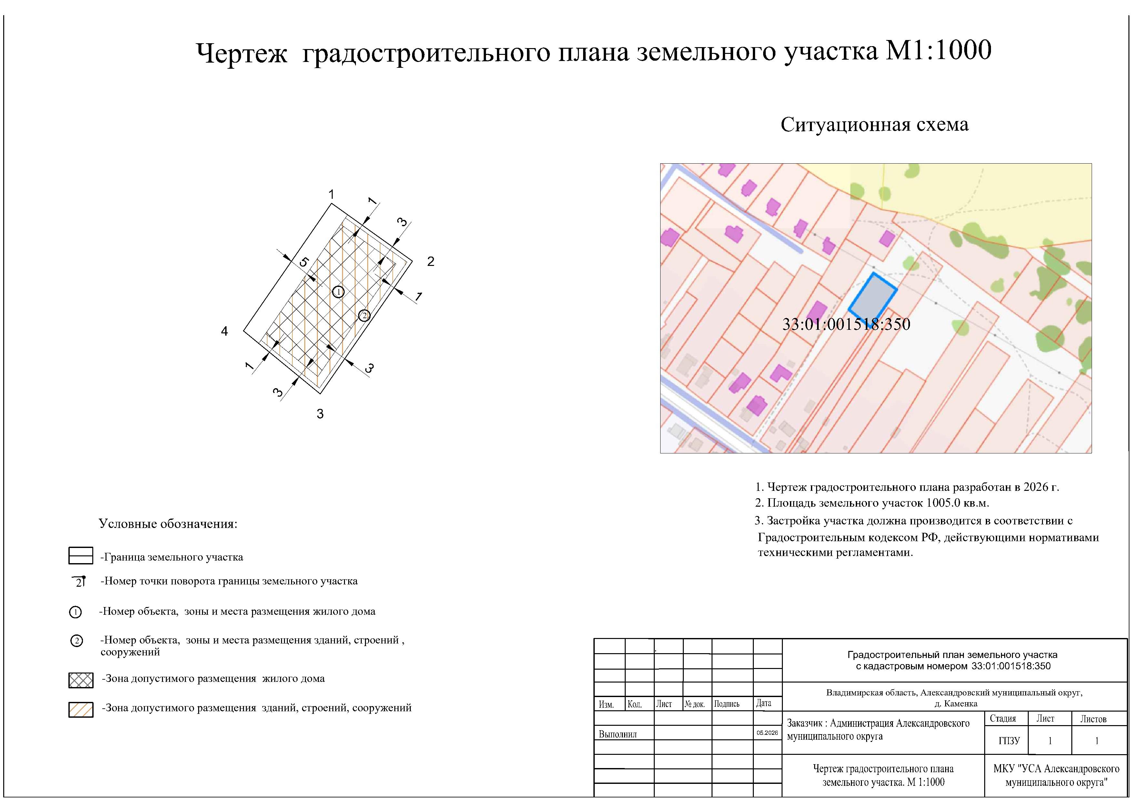The image size is (1132, 800).
Task: Click the circled 2 marker on the plot drawing
Action: [364, 316]
